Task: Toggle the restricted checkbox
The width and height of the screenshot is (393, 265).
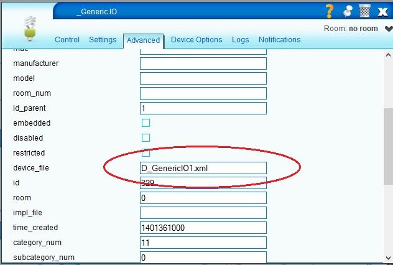Action: click(x=146, y=152)
